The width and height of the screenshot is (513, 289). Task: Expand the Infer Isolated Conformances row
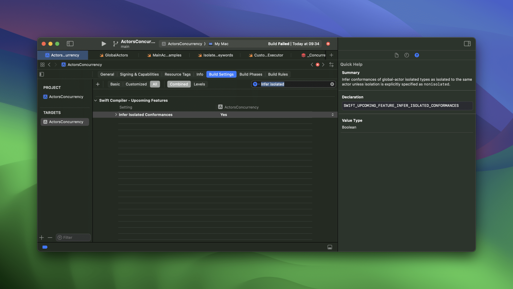(116, 115)
